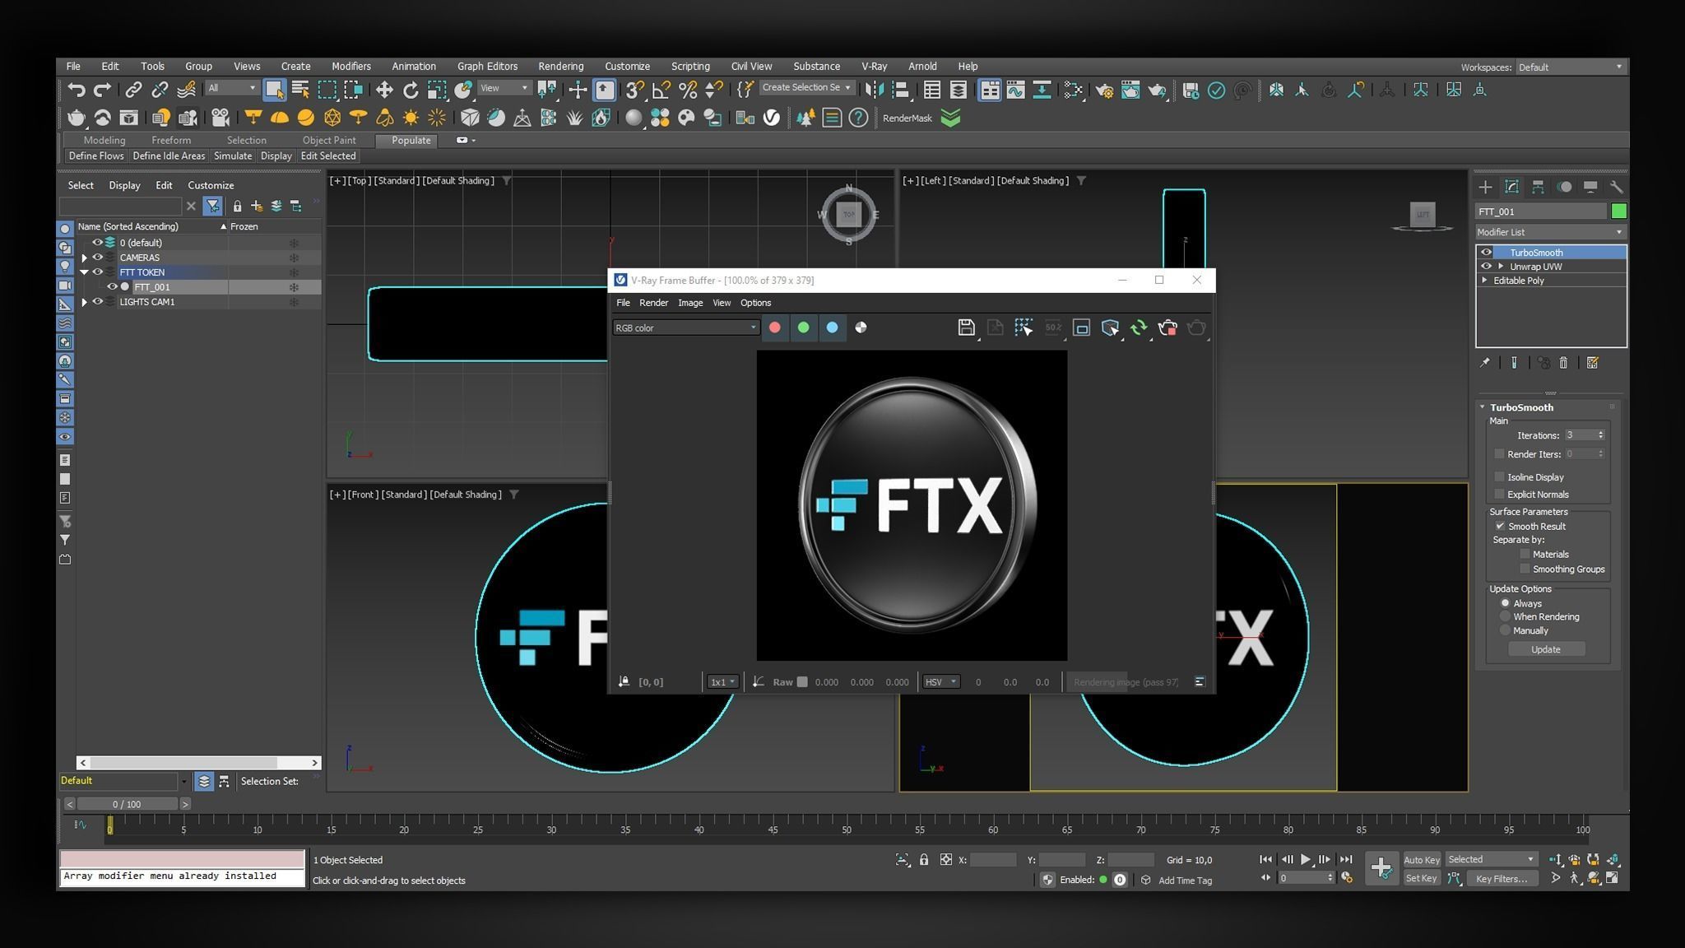Hide the CAMERAS layer with eye icon
The image size is (1685, 948).
pos(97,258)
